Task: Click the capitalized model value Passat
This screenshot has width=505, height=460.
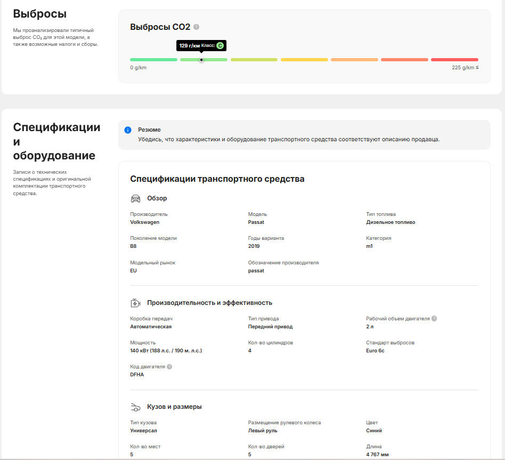Action: click(256, 222)
